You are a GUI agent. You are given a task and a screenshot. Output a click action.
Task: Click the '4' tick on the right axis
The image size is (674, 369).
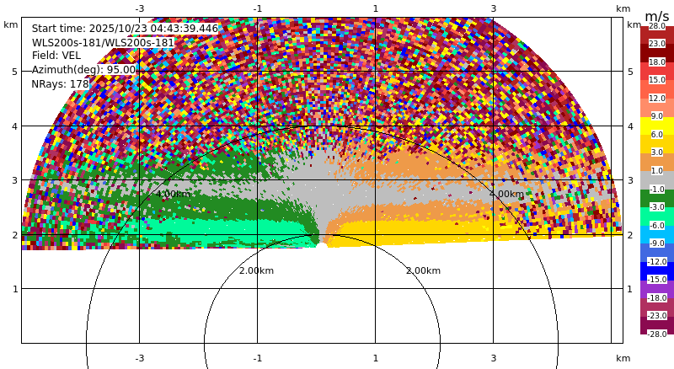(630, 126)
